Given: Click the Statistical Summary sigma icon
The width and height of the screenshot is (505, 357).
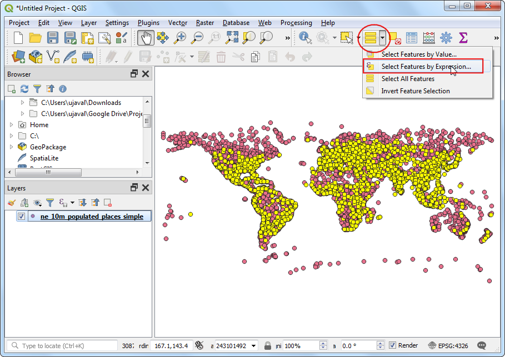Looking at the screenshot, I should [x=463, y=38].
